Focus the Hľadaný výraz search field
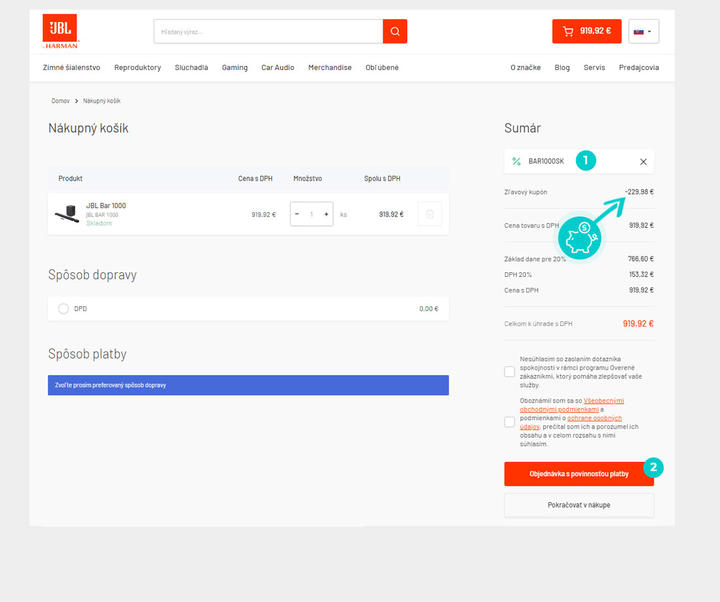720x602 pixels. point(268,31)
